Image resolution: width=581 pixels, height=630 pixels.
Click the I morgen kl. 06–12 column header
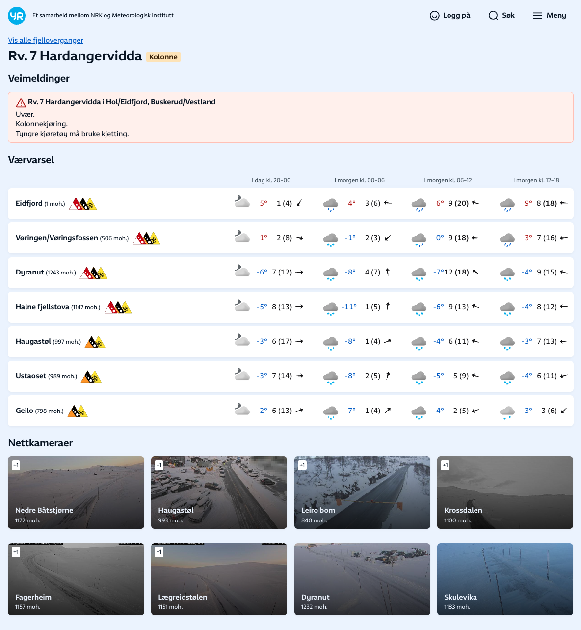tap(448, 180)
